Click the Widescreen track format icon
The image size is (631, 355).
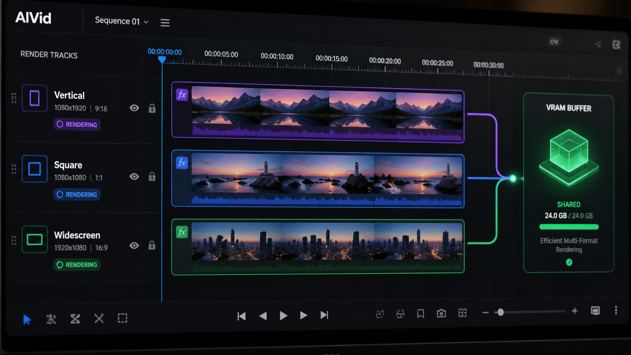coord(34,239)
